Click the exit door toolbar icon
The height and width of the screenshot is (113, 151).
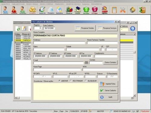(x=142, y=10)
